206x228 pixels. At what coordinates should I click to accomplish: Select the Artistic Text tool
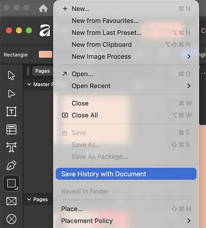12,147
